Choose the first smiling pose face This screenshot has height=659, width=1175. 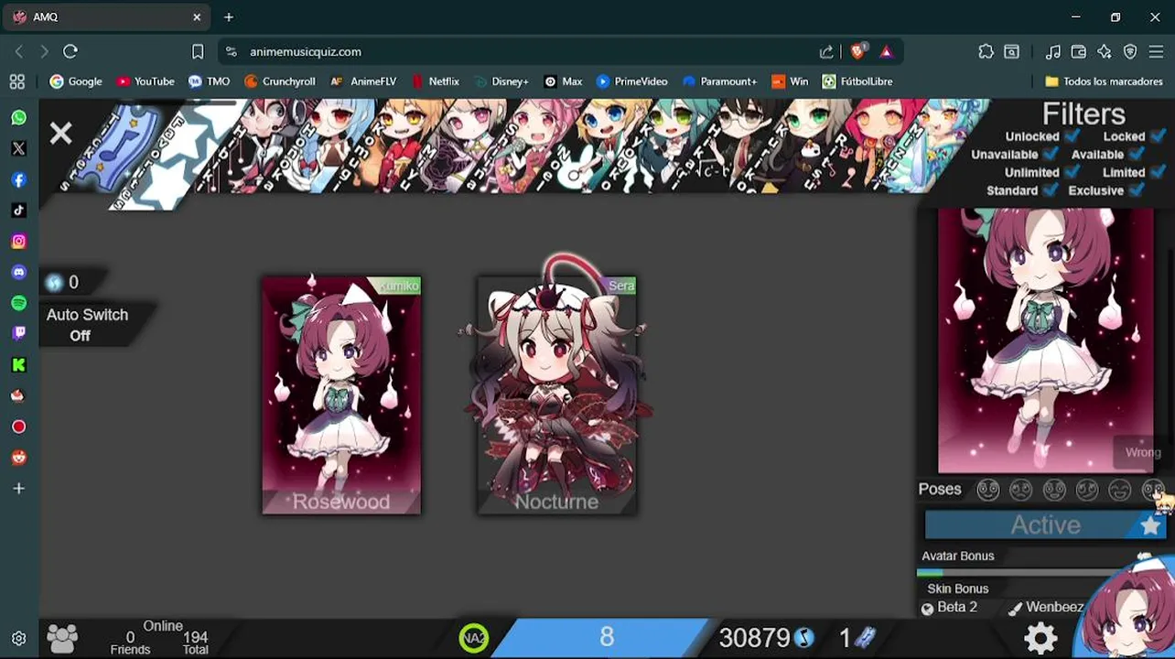(987, 490)
